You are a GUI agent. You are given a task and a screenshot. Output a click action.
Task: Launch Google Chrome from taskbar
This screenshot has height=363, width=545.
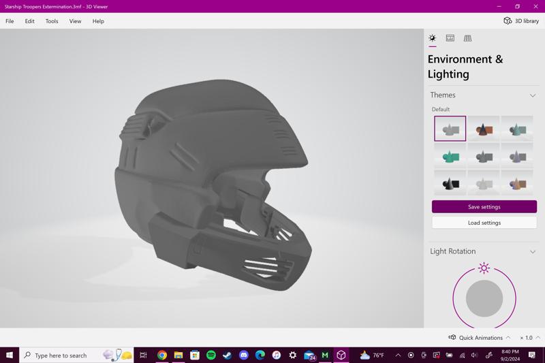[x=161, y=355]
